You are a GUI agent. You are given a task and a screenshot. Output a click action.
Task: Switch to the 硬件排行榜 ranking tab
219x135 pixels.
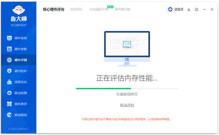click(x=123, y=9)
